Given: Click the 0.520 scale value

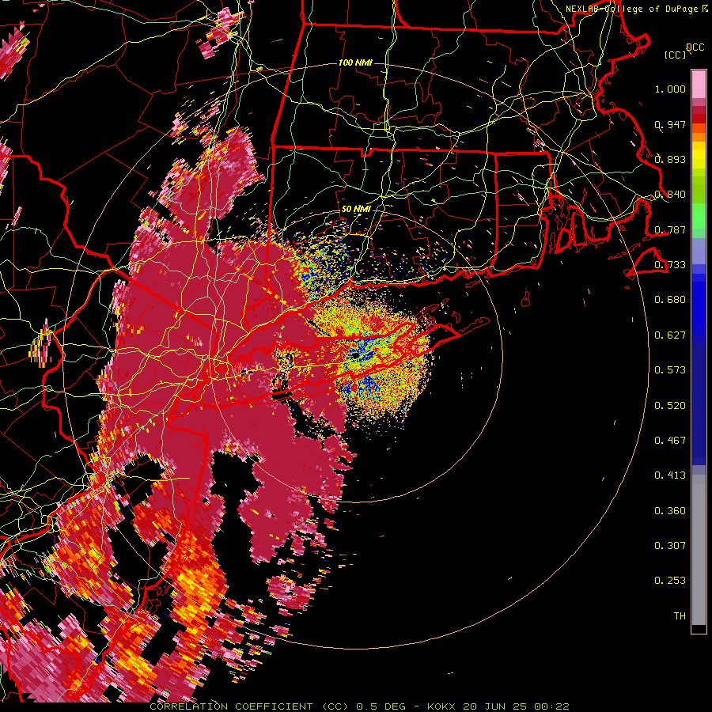Looking at the screenshot, I should (x=670, y=406).
